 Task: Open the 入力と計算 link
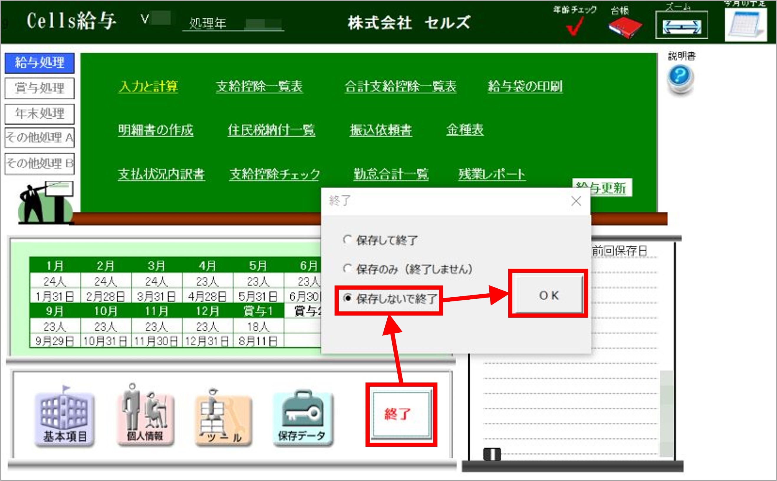point(148,86)
